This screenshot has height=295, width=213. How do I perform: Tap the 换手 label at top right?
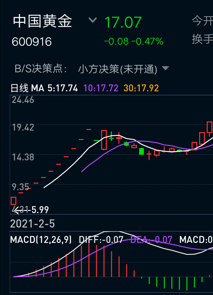[202, 39]
